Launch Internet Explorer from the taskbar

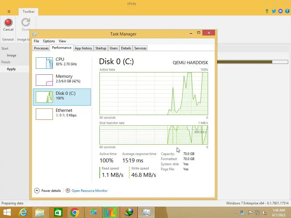23,212
